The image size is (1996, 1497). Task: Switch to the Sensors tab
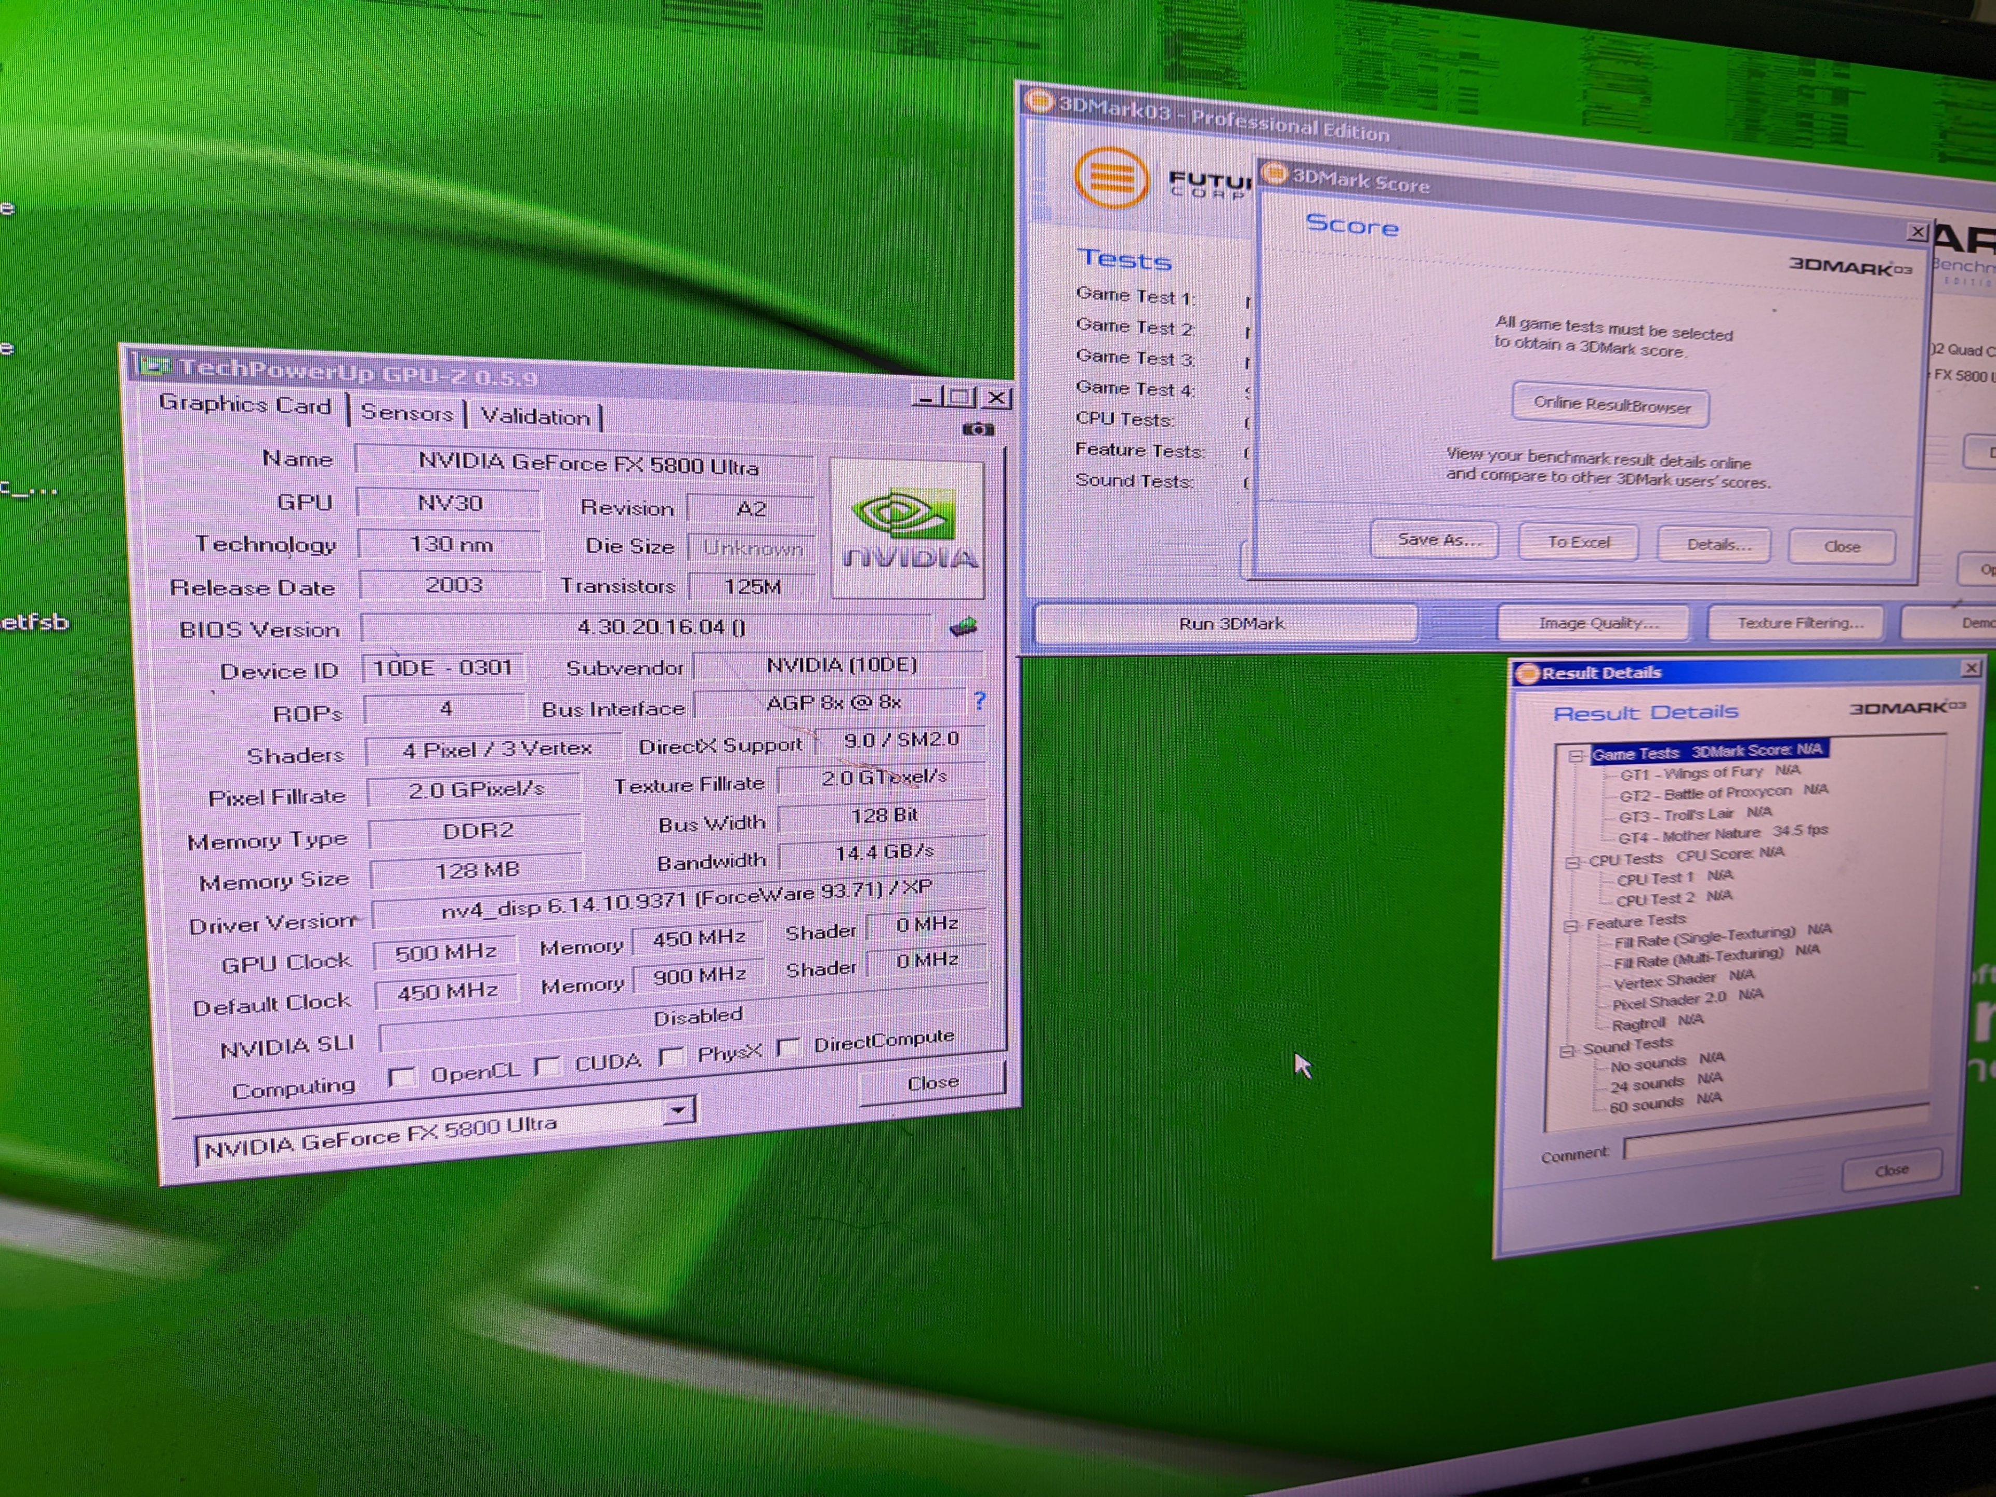(407, 412)
